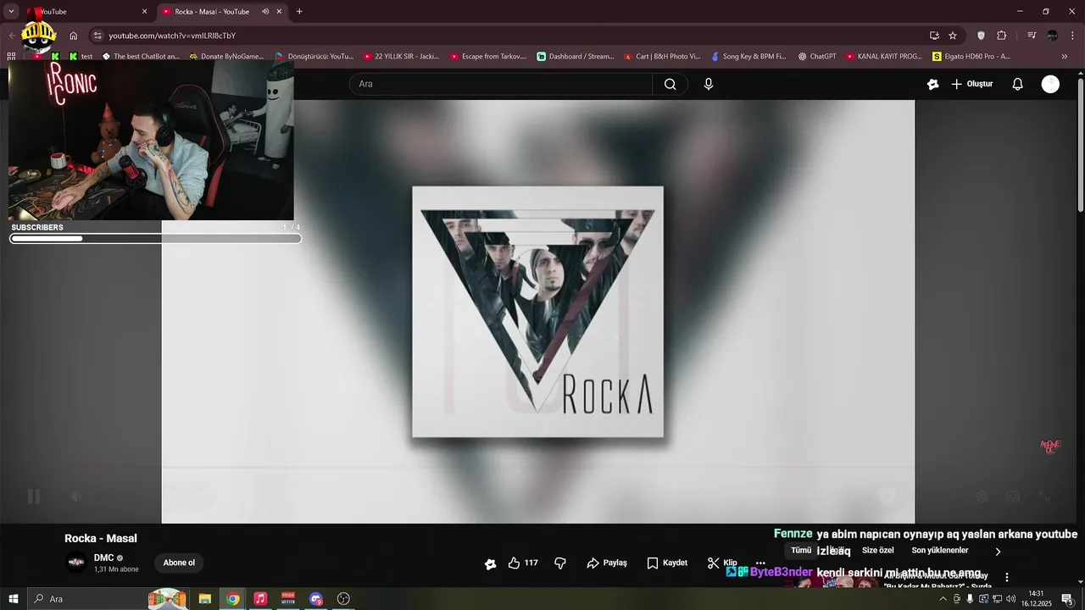Dislike the Rocka - Masal video
This screenshot has height=610, width=1085.
[560, 563]
